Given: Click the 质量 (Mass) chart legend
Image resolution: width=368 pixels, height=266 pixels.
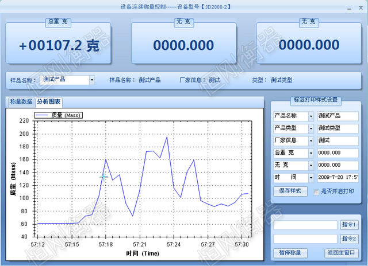Looking at the screenshot, I should pos(59,115).
